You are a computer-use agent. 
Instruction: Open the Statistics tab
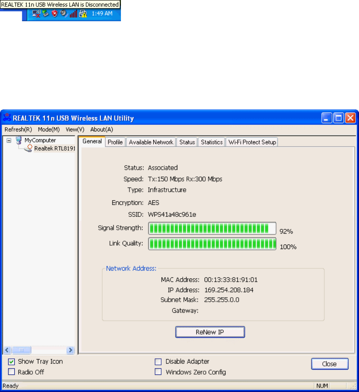212,142
